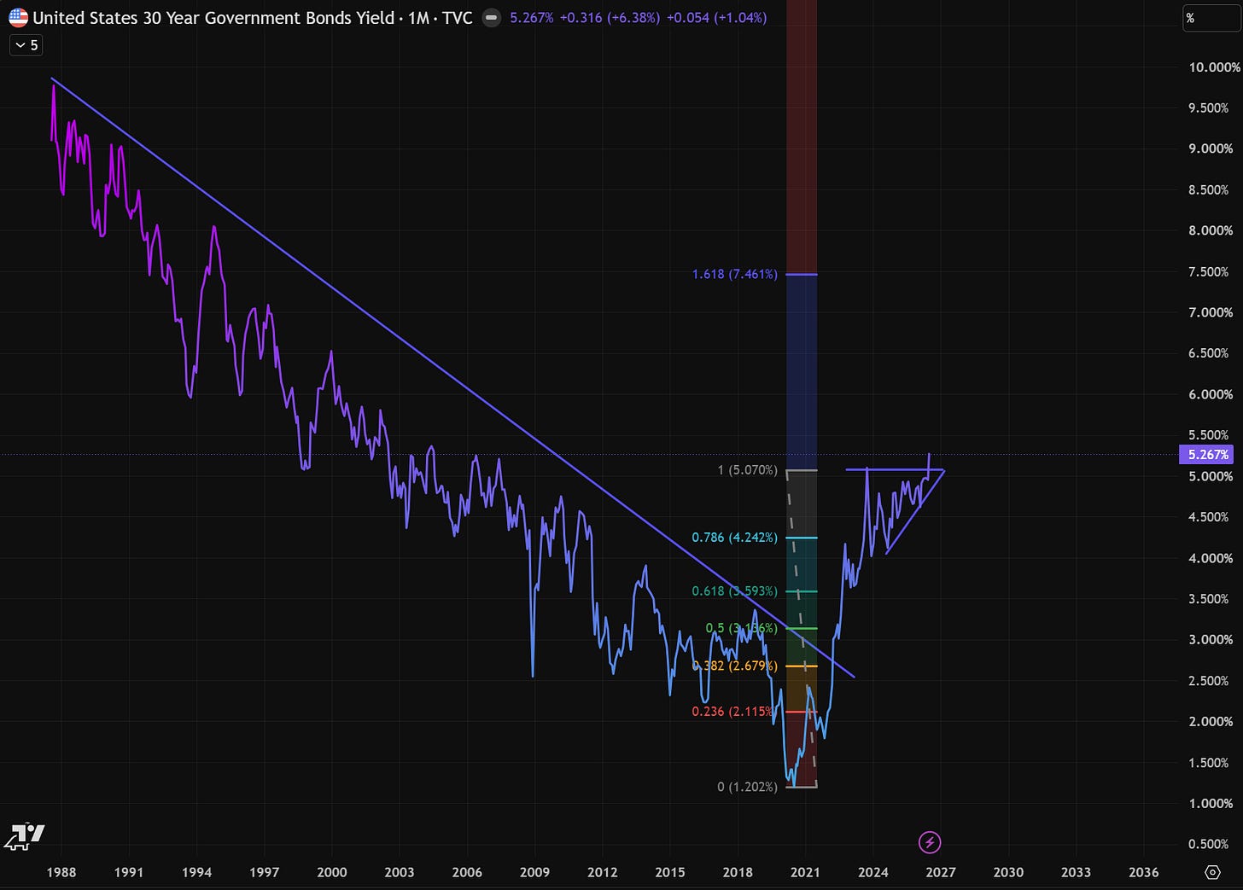Click the 2006 label on the time axis

click(467, 872)
